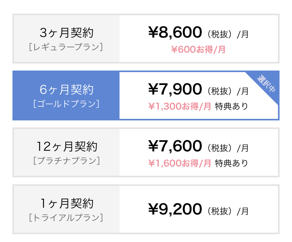The image size is (292, 242).
Task: Click 特典あり on the gold plan
Action: 231,106
